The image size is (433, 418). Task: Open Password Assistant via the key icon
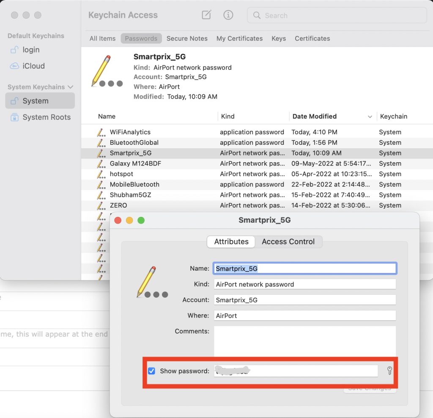pyautogui.click(x=389, y=371)
